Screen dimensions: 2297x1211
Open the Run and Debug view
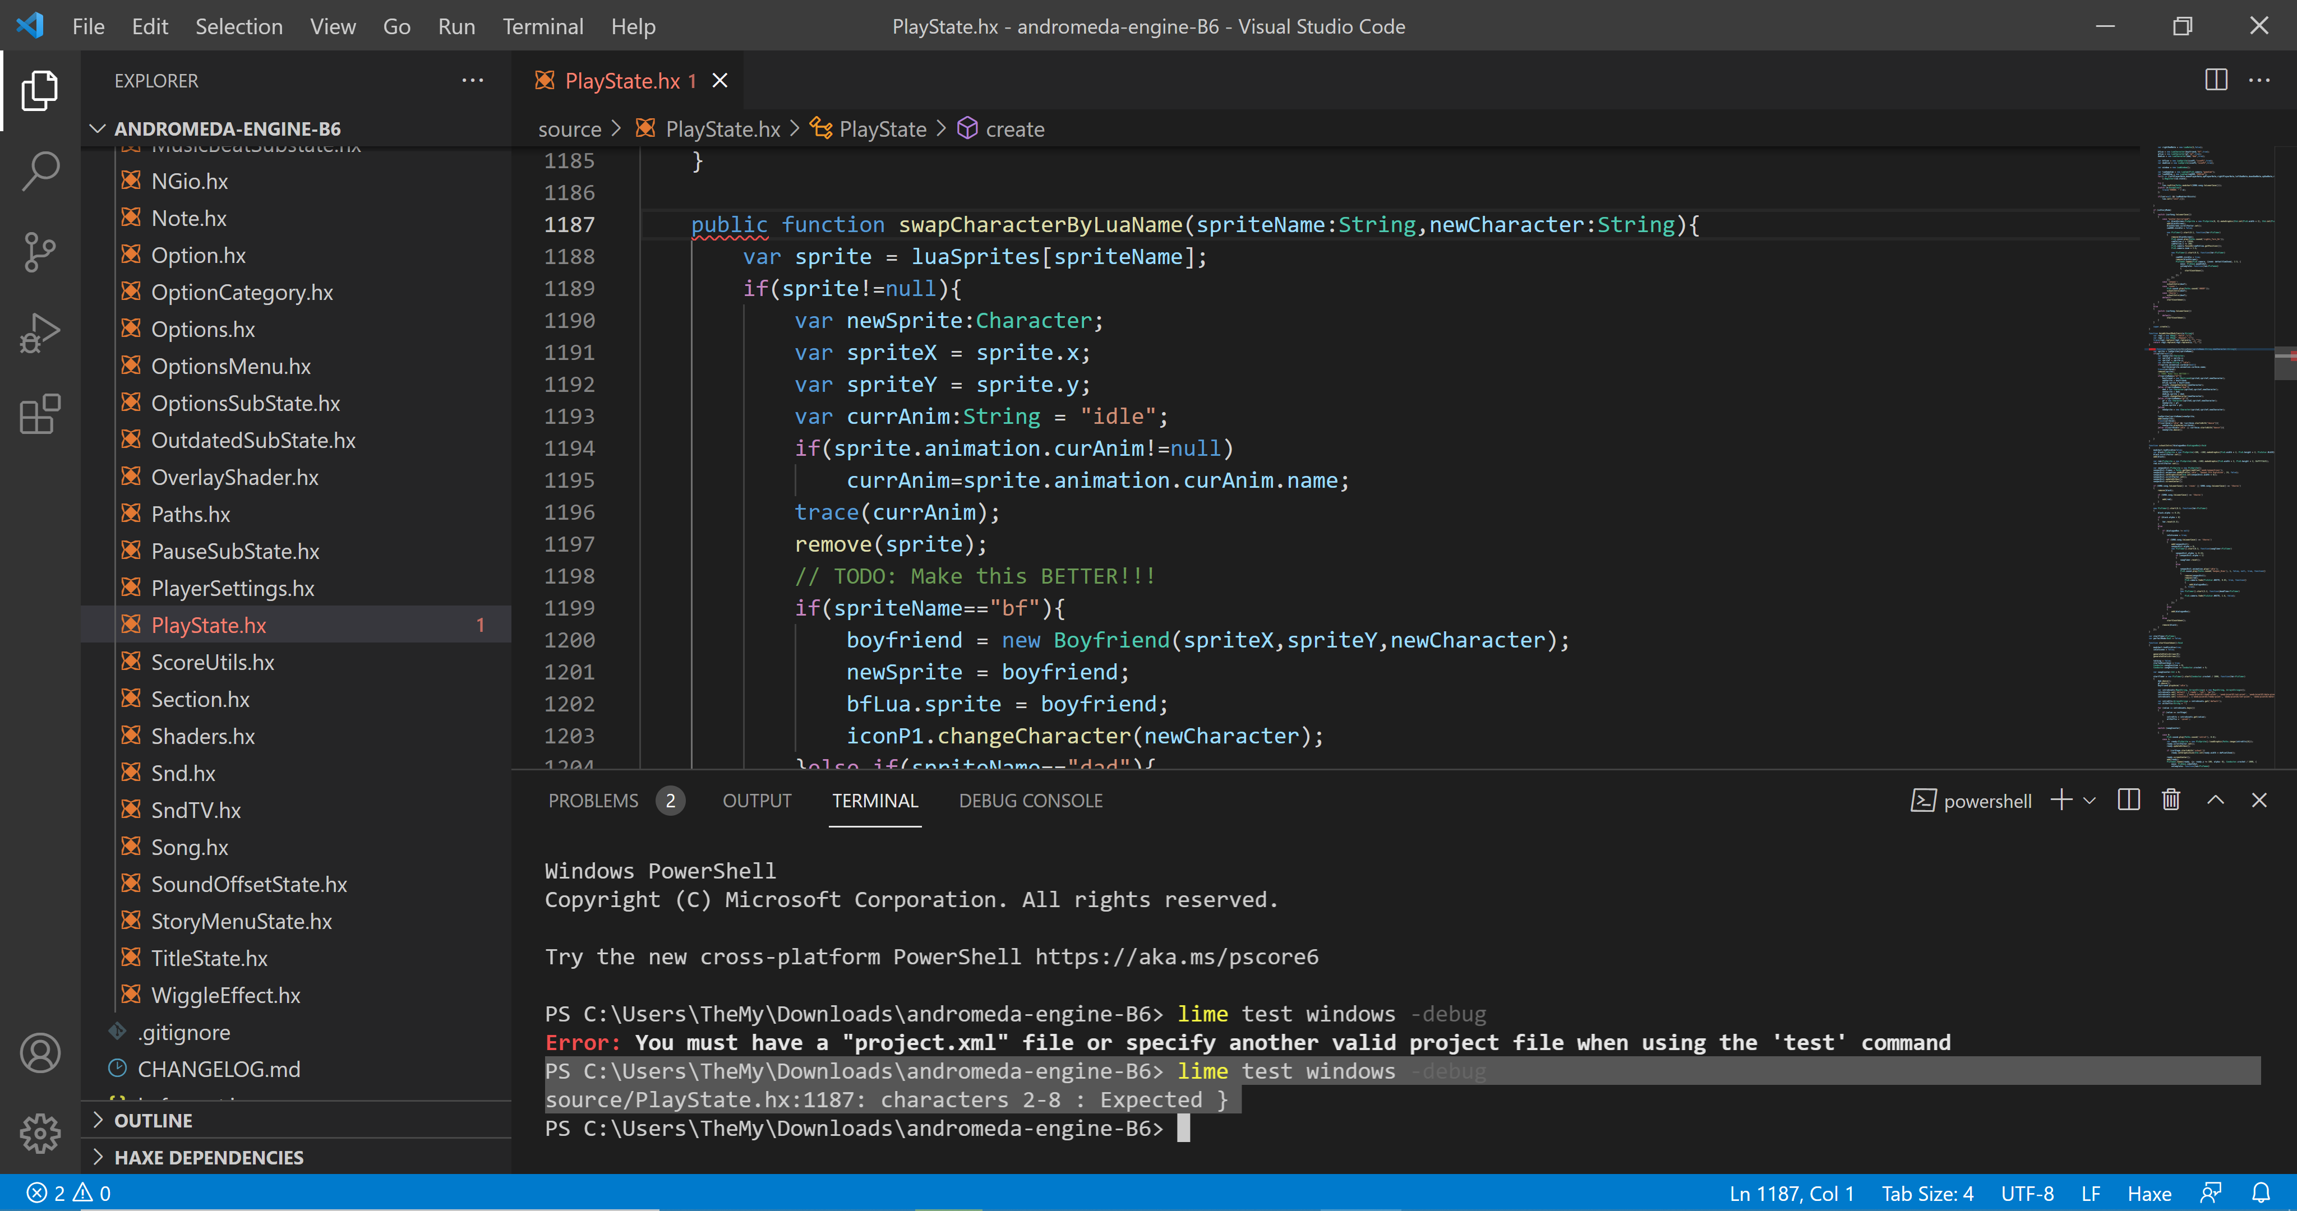click(x=40, y=332)
